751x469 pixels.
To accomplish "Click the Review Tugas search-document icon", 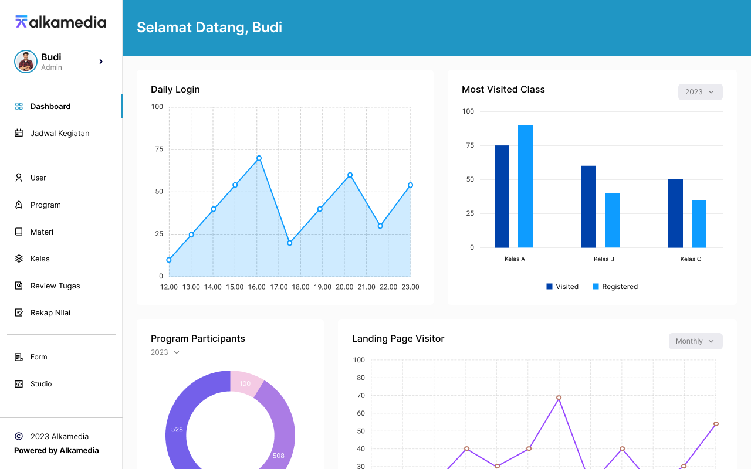I will tap(19, 286).
